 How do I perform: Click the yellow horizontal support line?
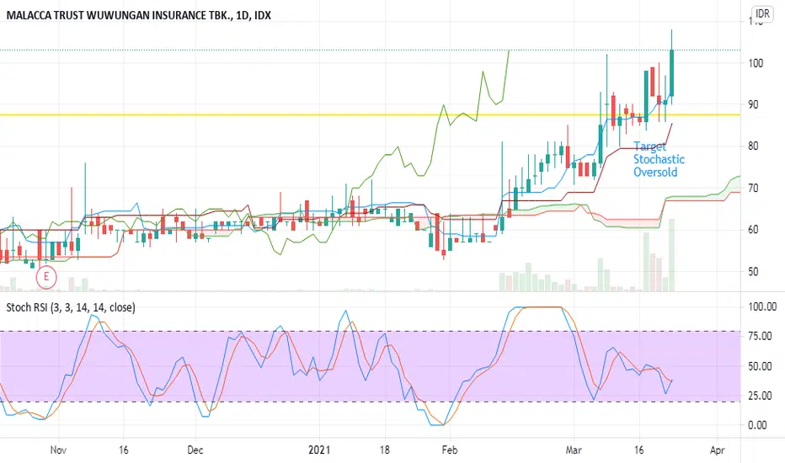coord(371,114)
